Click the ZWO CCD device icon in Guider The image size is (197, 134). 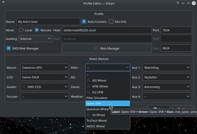pyautogui.click(x=24, y=87)
